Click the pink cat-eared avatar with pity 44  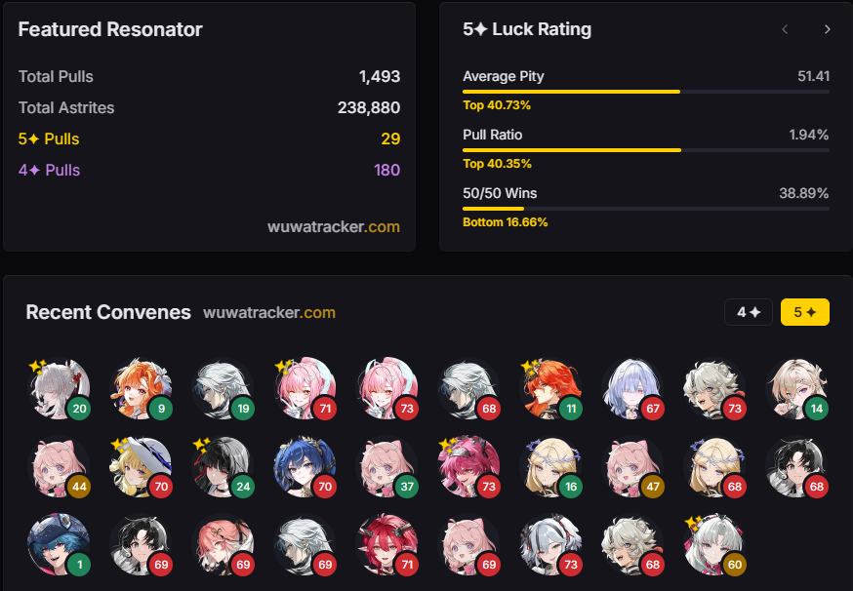click(x=59, y=467)
